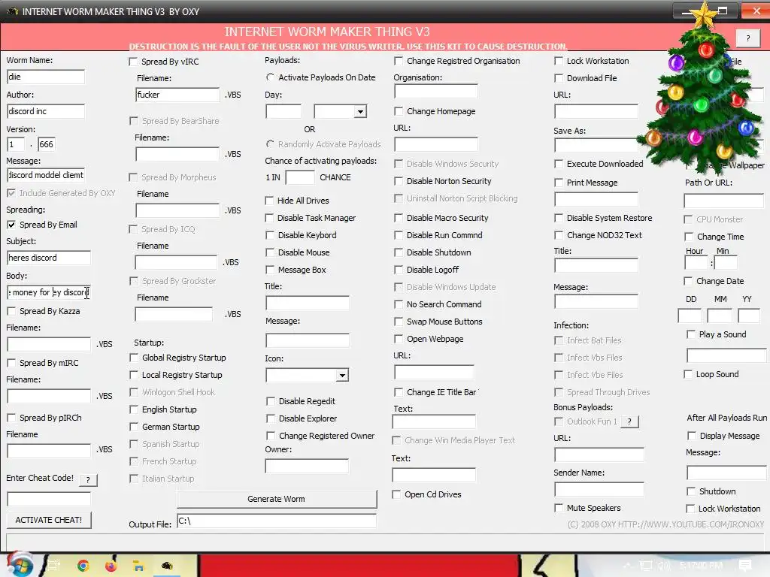The height and width of the screenshot is (577, 770).
Task: Check Swap Mouse Buttons option
Action: tap(399, 322)
